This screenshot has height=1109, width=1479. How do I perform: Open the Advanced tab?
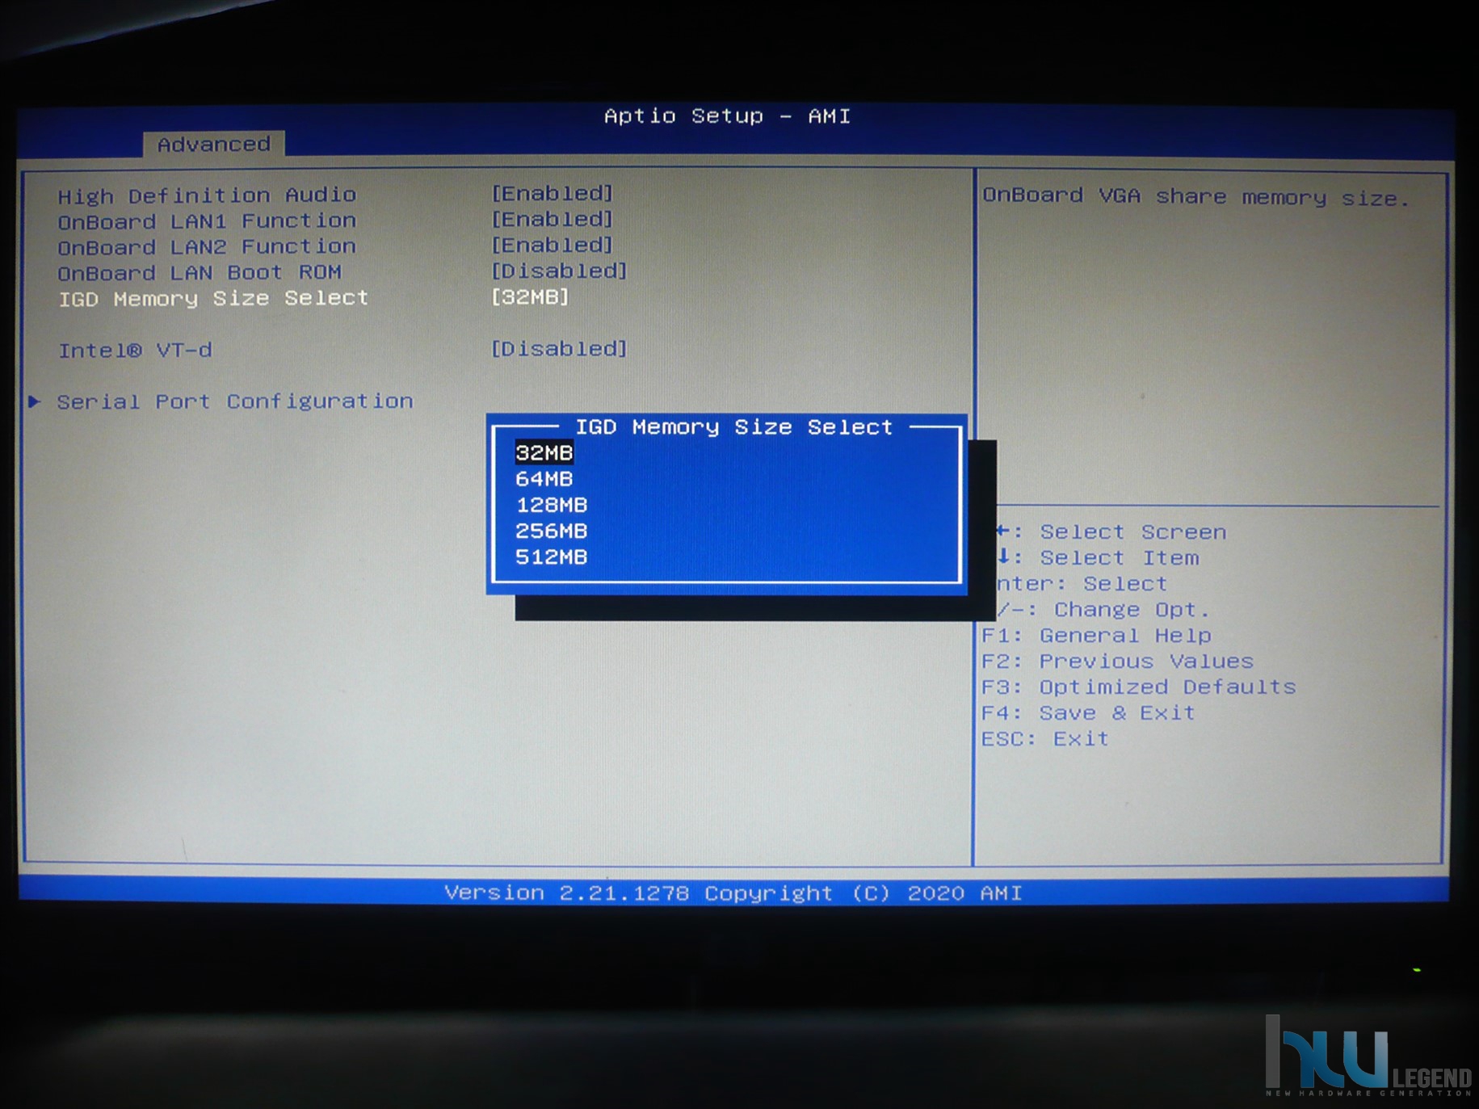click(x=214, y=144)
